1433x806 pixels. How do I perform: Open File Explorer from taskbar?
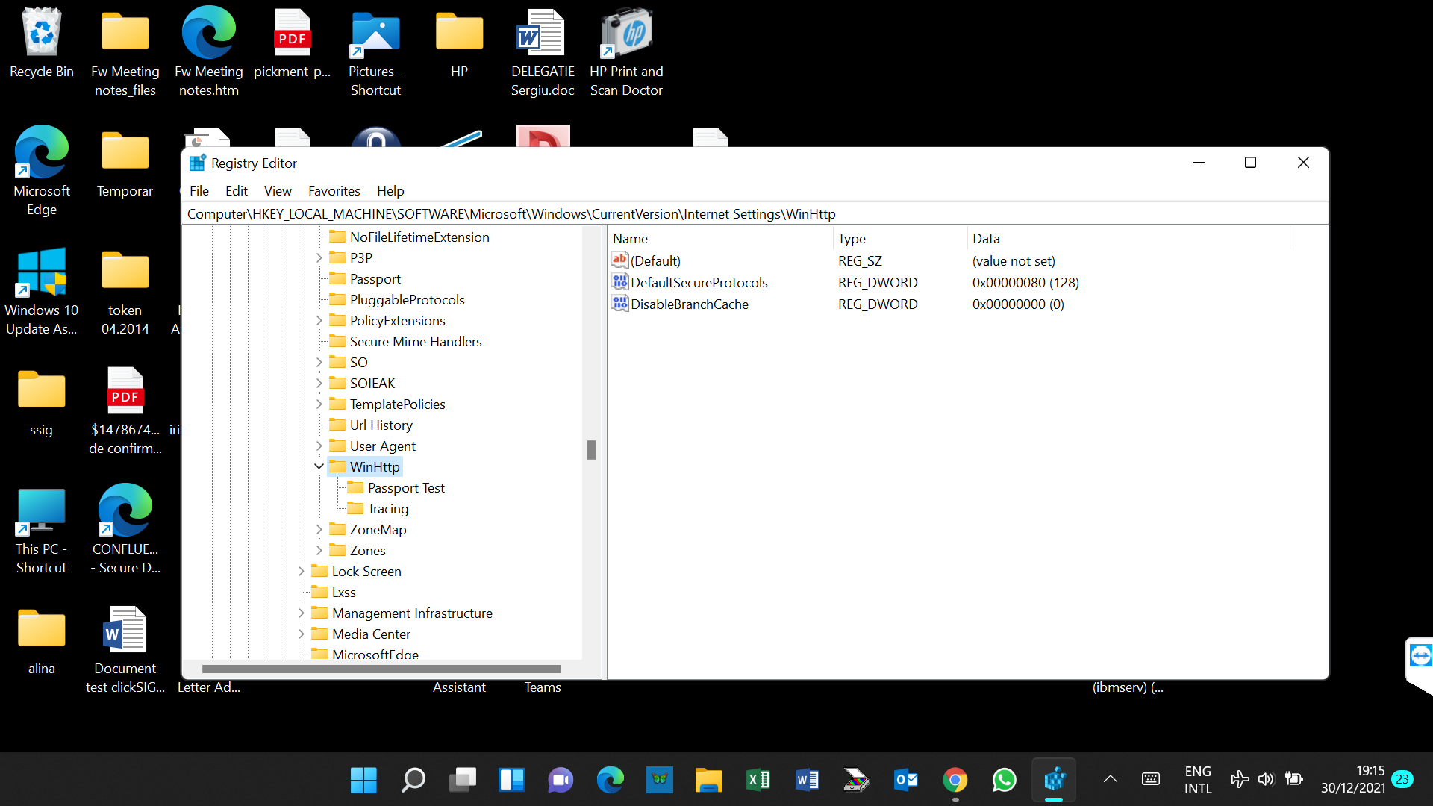pos(708,780)
